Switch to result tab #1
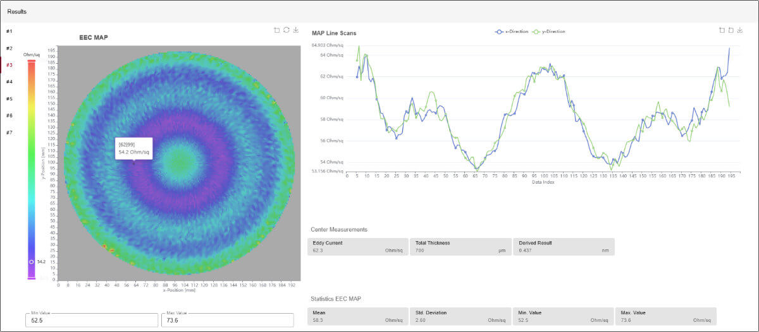The height and width of the screenshot is (332, 759). 9,31
